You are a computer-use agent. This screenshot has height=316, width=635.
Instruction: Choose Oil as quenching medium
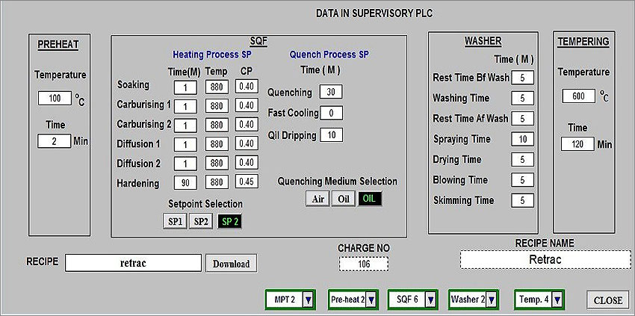click(x=342, y=199)
